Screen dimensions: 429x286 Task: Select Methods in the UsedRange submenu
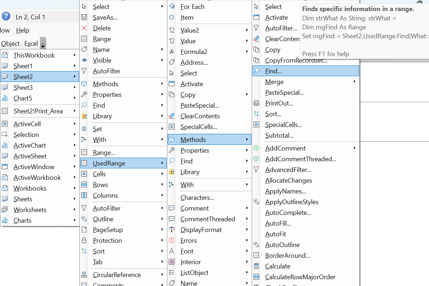click(209, 139)
